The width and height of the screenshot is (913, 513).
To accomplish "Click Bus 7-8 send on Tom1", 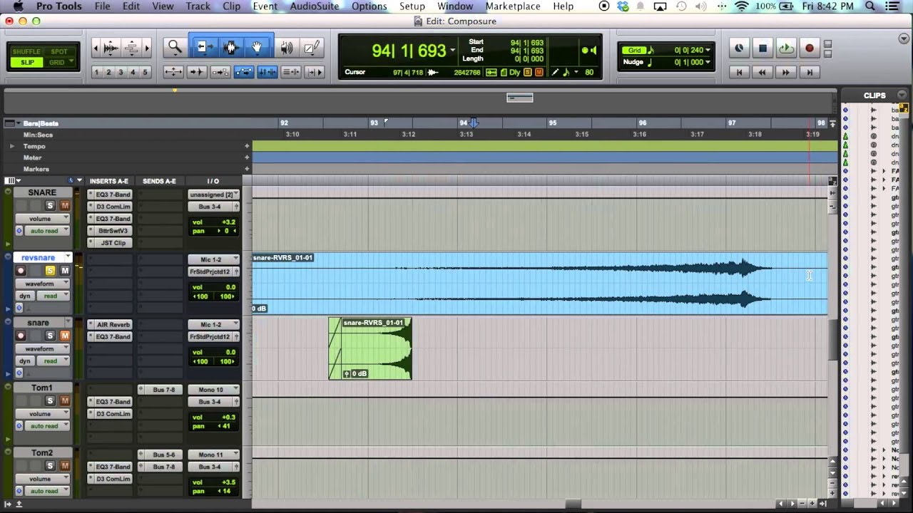I will [160, 390].
